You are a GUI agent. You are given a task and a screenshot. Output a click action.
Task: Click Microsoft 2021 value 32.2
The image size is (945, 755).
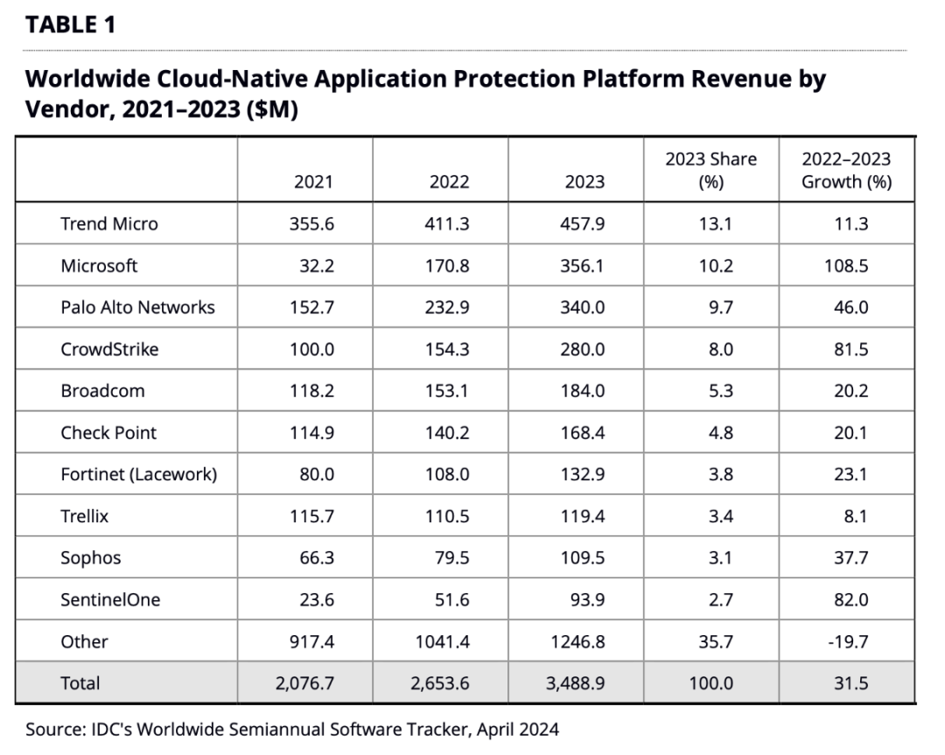click(317, 265)
